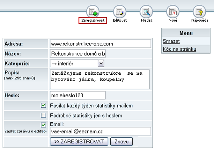Screen dimensions: 214x151
Task: Click the Zaslat zprávu o editaci text
Action: [x=26, y=131]
